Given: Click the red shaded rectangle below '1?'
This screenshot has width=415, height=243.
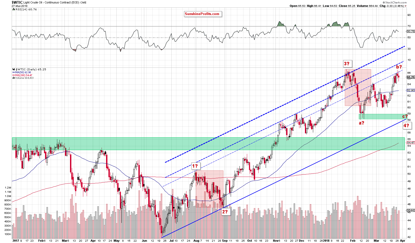Looking at the screenshot, I should point(209,189).
